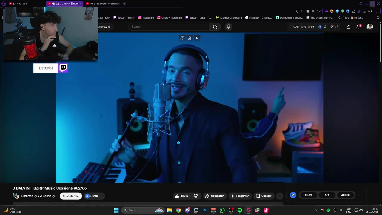Open the Opera Flow send icon
The image size is (382, 215).
[313, 11]
